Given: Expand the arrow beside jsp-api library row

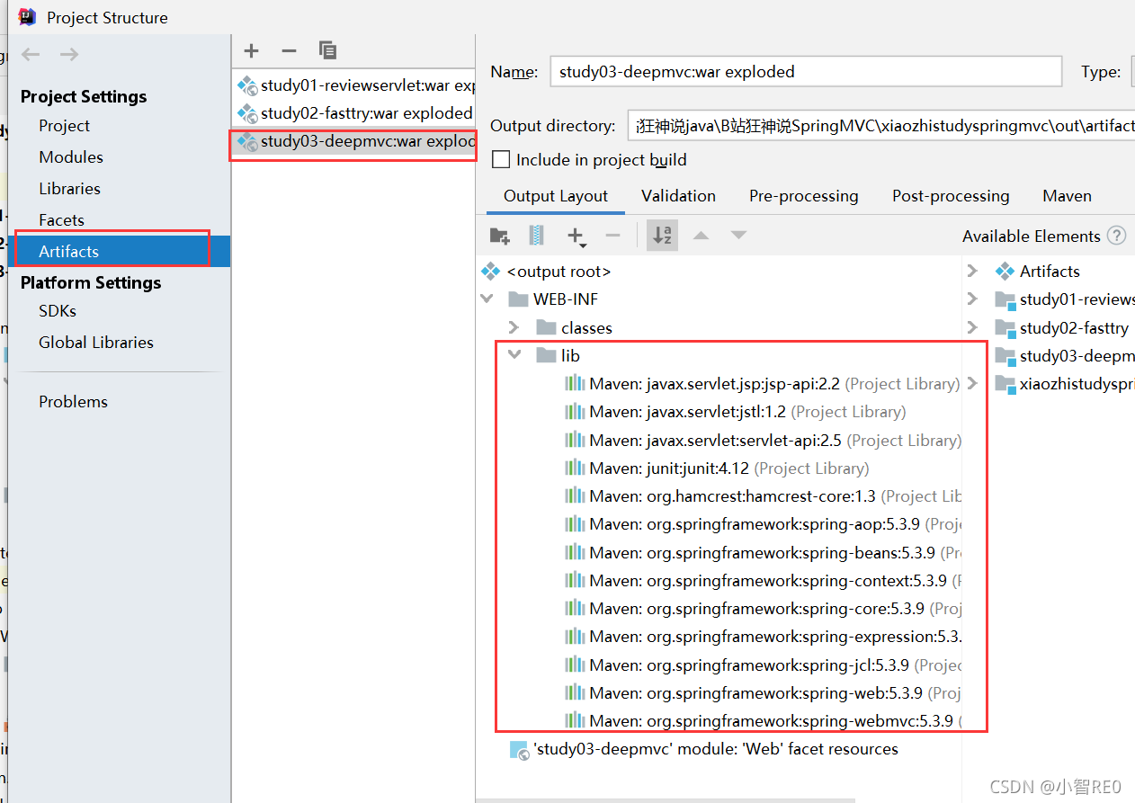Looking at the screenshot, I should 972,384.
